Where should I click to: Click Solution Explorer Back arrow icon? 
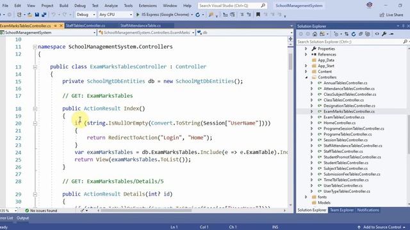click(301, 34)
